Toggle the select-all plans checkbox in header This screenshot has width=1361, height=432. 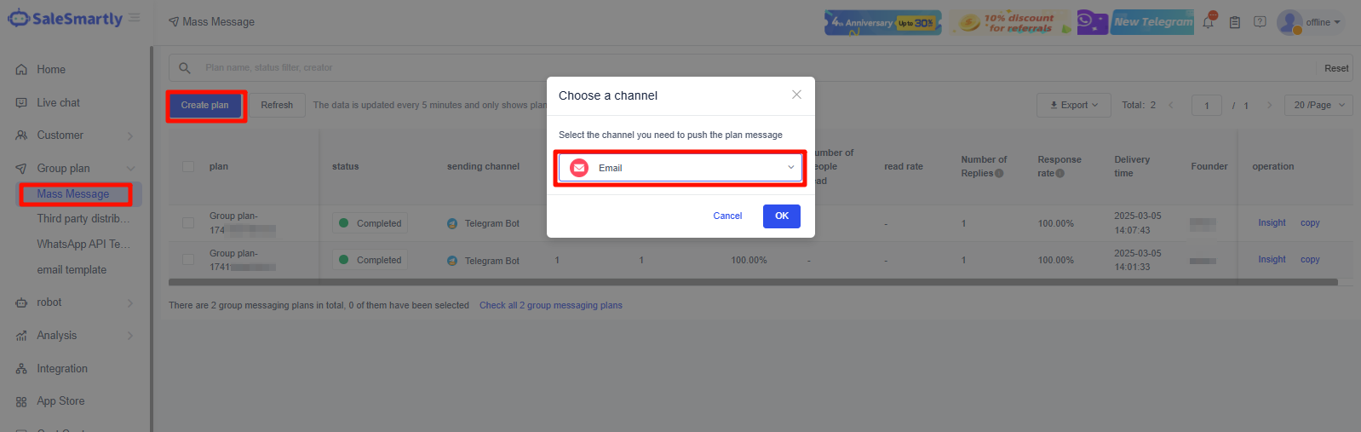(x=188, y=166)
